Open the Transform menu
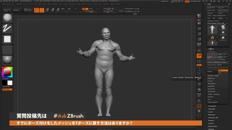The image size is (232, 130). [105, 4]
